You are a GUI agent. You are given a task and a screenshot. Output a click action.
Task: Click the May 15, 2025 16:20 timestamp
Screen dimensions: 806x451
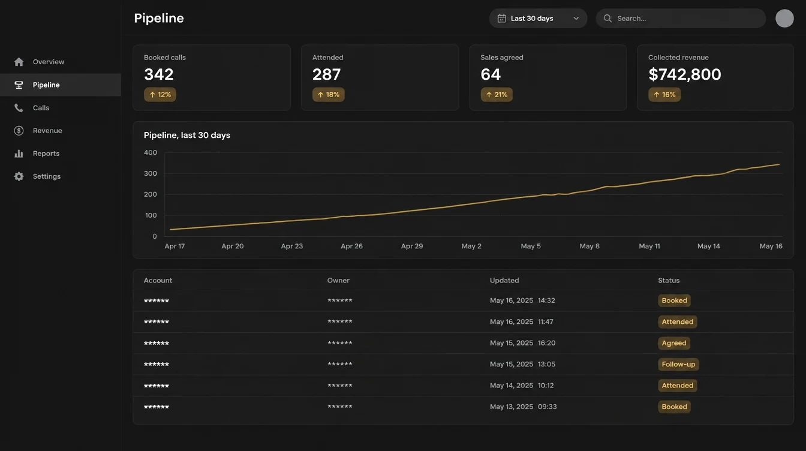[523, 343]
